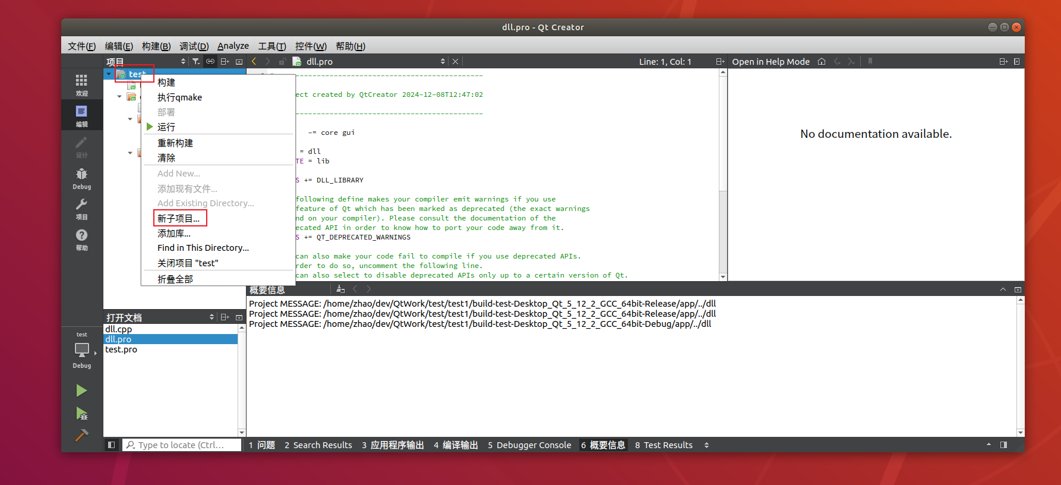Split the help side panel

[x=1003, y=62]
